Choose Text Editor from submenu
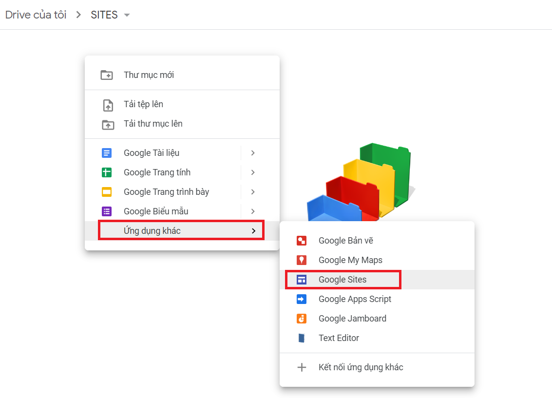Screen dimensions: 552x398 (x=377, y=338)
